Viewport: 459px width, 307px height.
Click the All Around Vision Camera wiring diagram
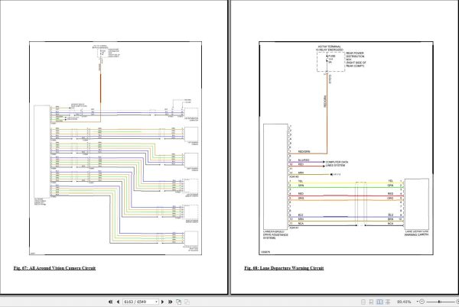point(116,148)
